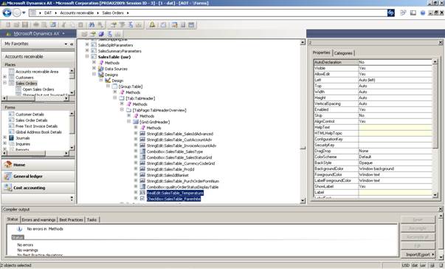Image resolution: width=445 pixels, height=269 pixels.
Task: Click Sales Orders in the address breadcrumb
Action: pos(113,13)
